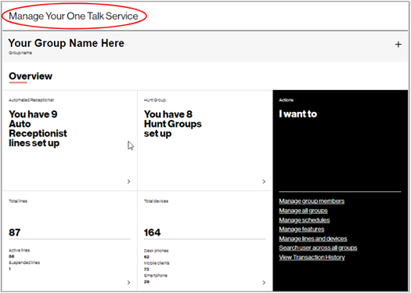Open Total devices card chevron arrow

(264, 282)
